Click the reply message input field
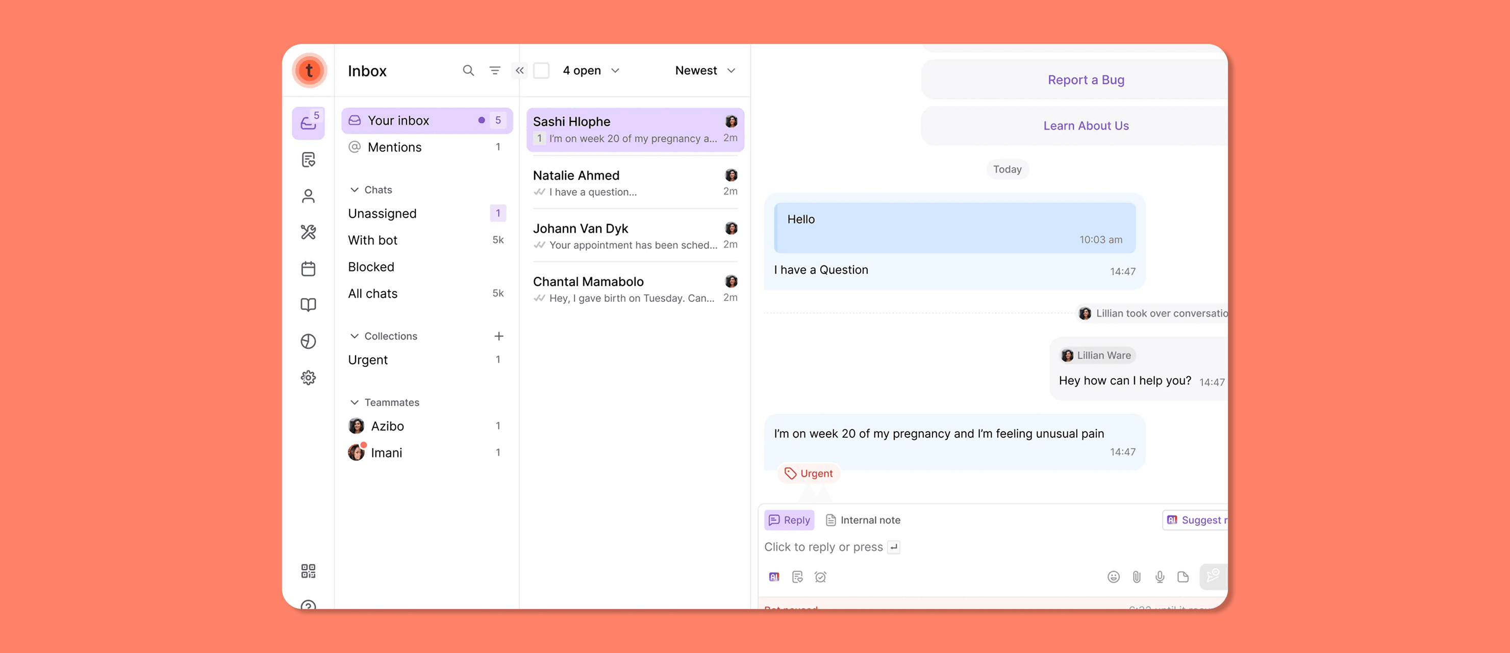This screenshot has width=1510, height=653. coord(938,547)
